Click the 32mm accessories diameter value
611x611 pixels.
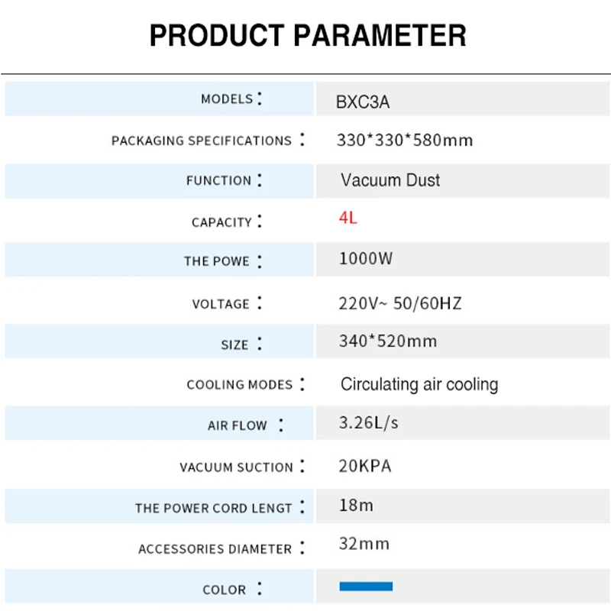click(x=364, y=545)
